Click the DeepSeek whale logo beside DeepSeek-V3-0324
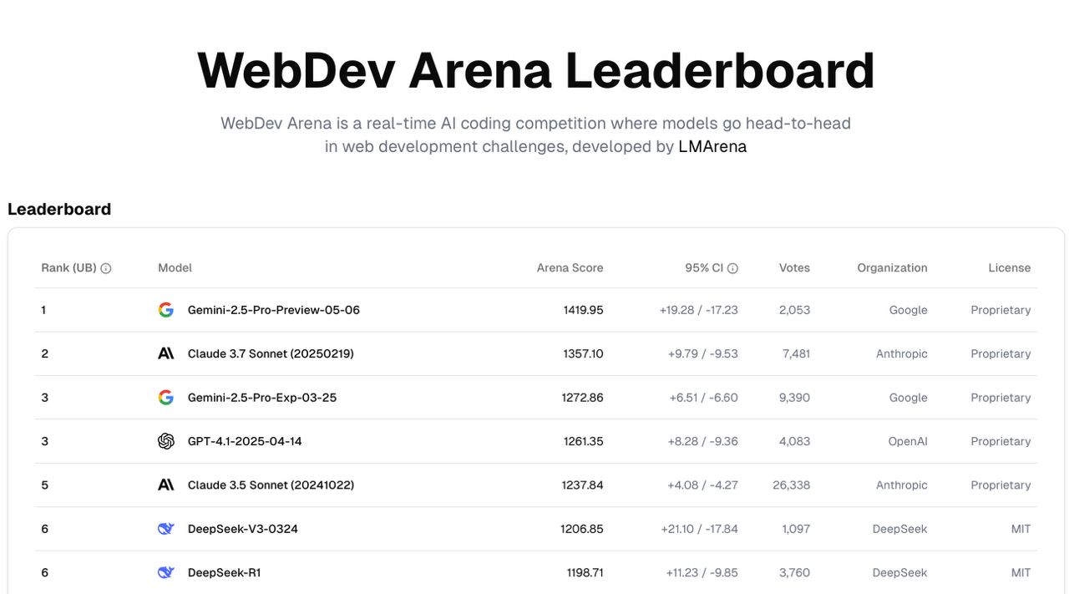The width and height of the screenshot is (1069, 594). coord(166,529)
